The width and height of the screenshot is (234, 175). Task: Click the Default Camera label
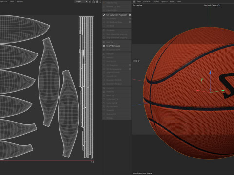coord(211,5)
